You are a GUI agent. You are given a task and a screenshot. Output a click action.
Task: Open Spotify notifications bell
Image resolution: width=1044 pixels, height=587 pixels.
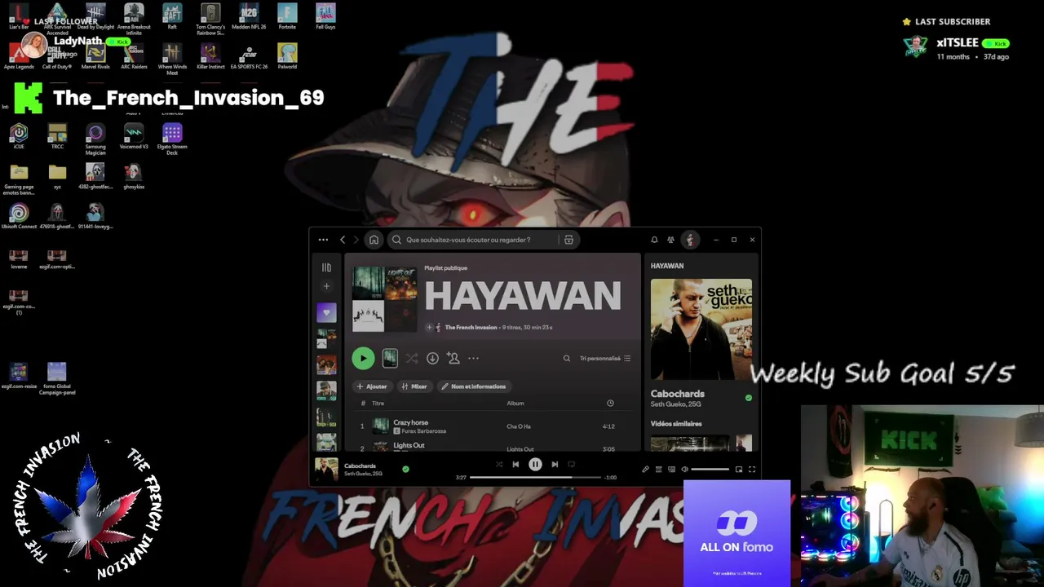tap(654, 240)
